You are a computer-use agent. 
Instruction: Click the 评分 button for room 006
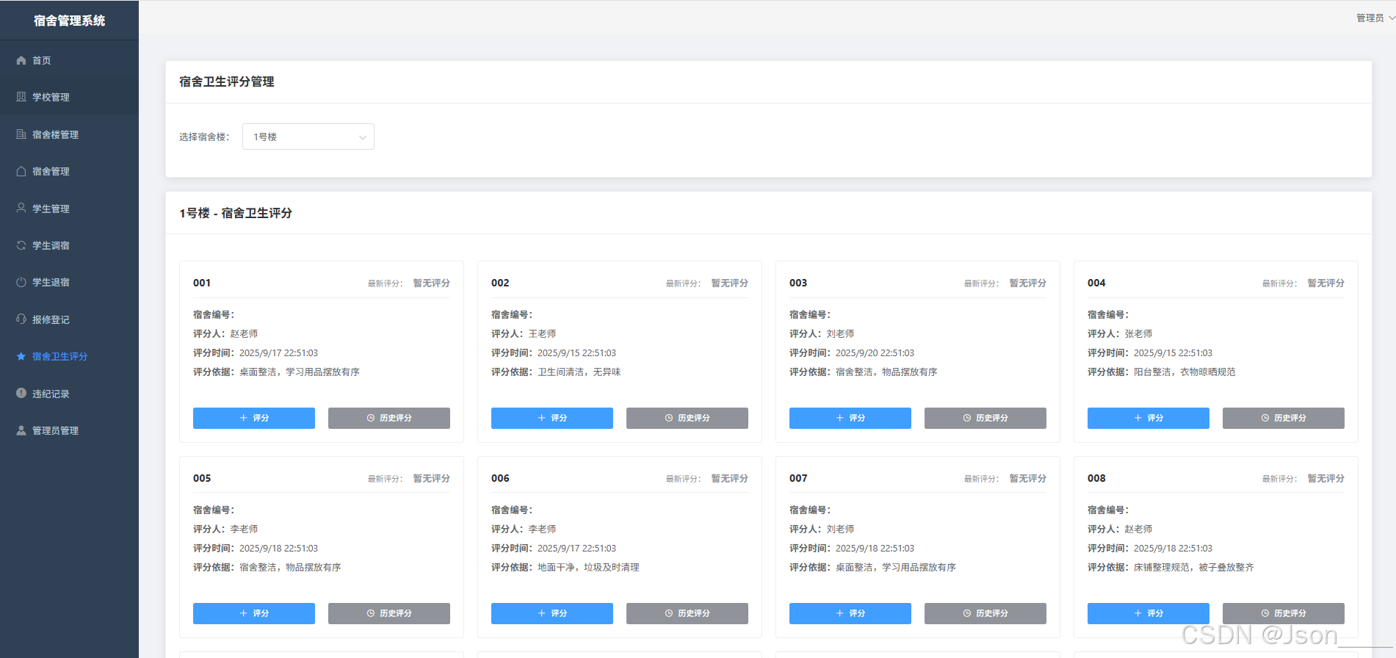tap(552, 613)
